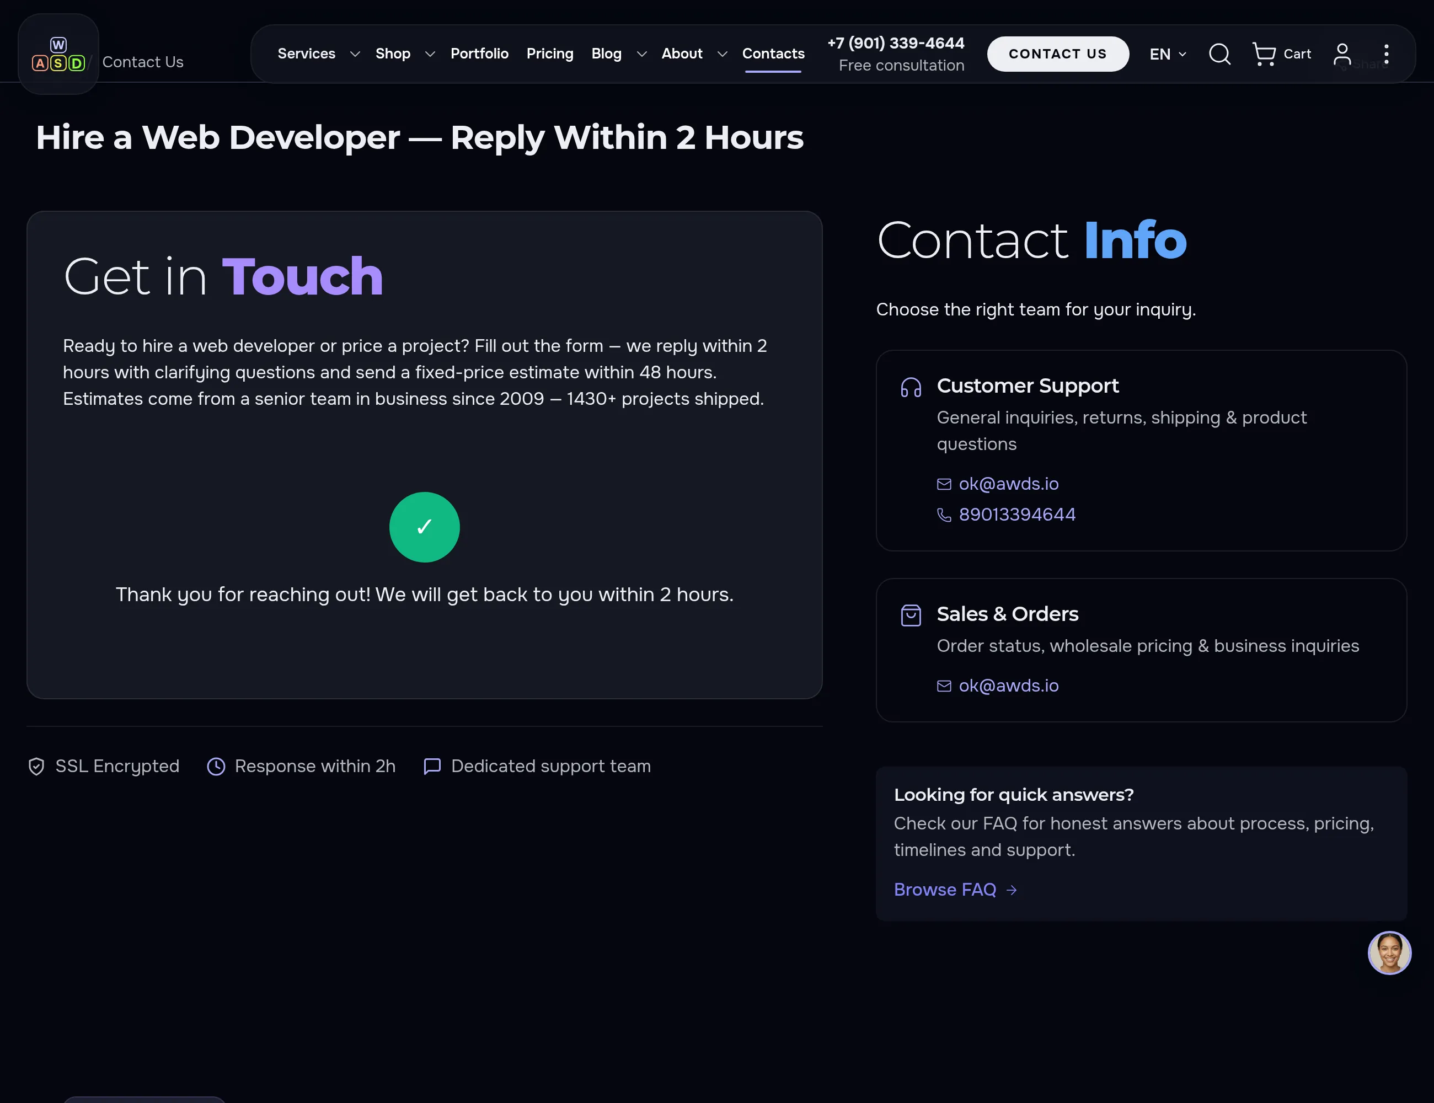This screenshot has height=1103, width=1434.
Task: Expand the Shop dropdown chevron
Action: 430,54
